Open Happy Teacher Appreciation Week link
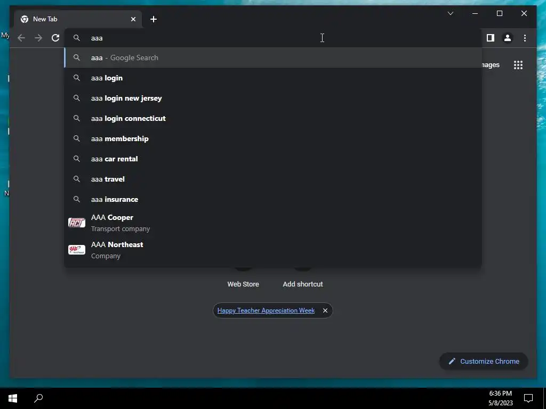The width and height of the screenshot is (546, 409). coord(266,310)
